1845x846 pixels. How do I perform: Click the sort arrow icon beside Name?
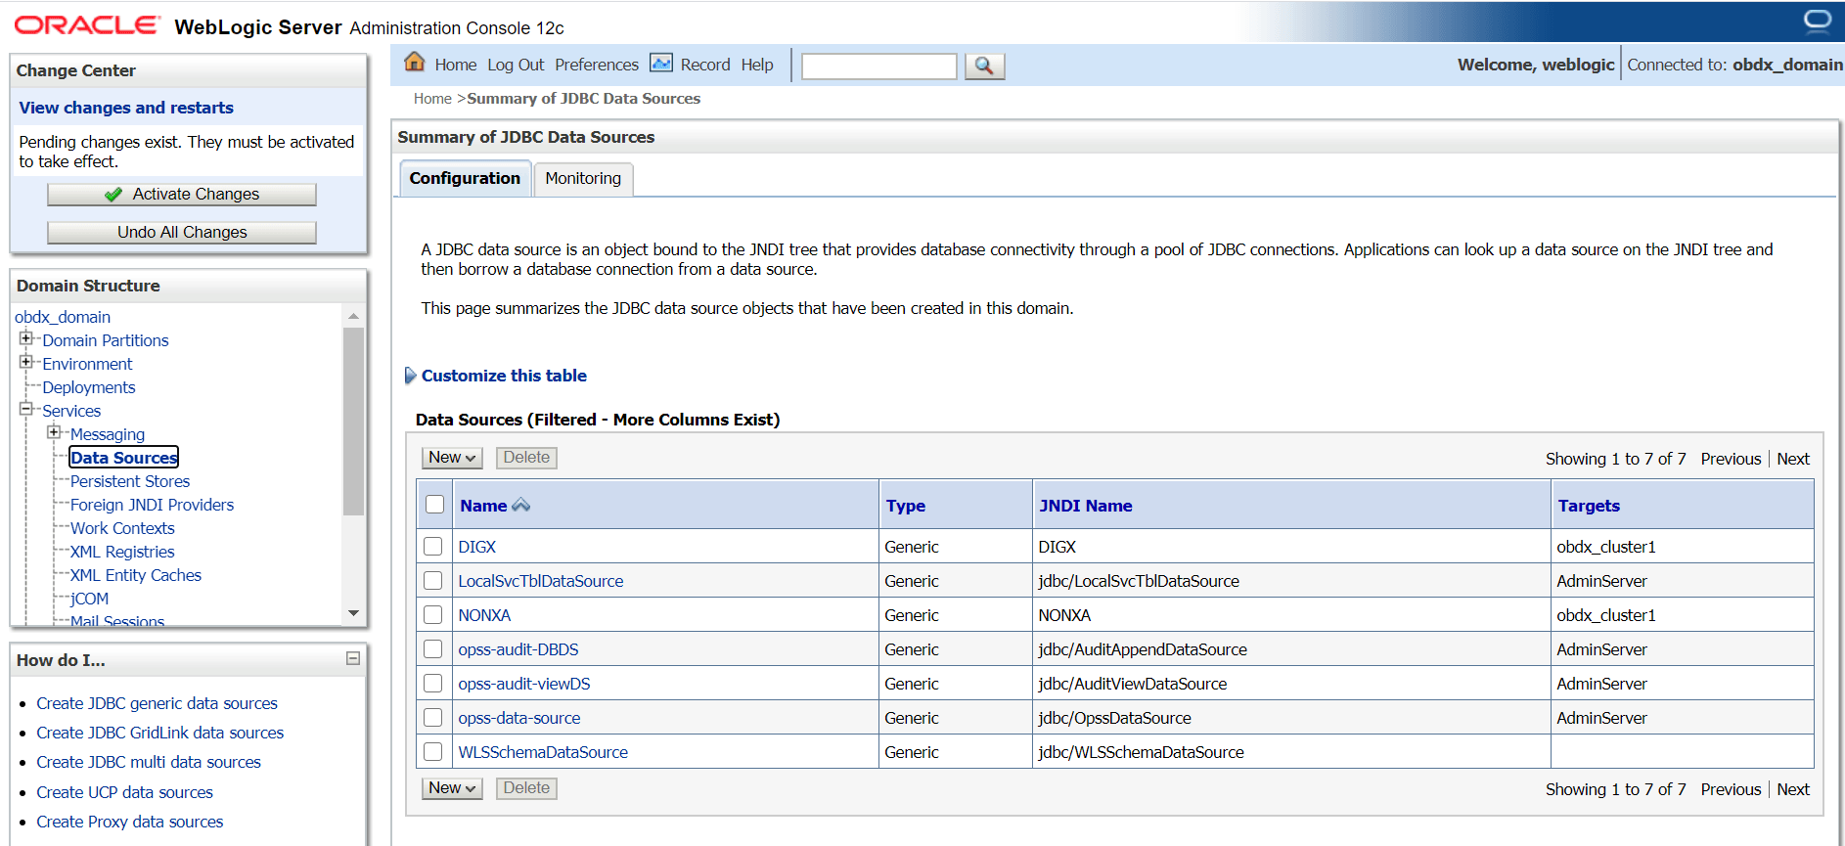521,505
